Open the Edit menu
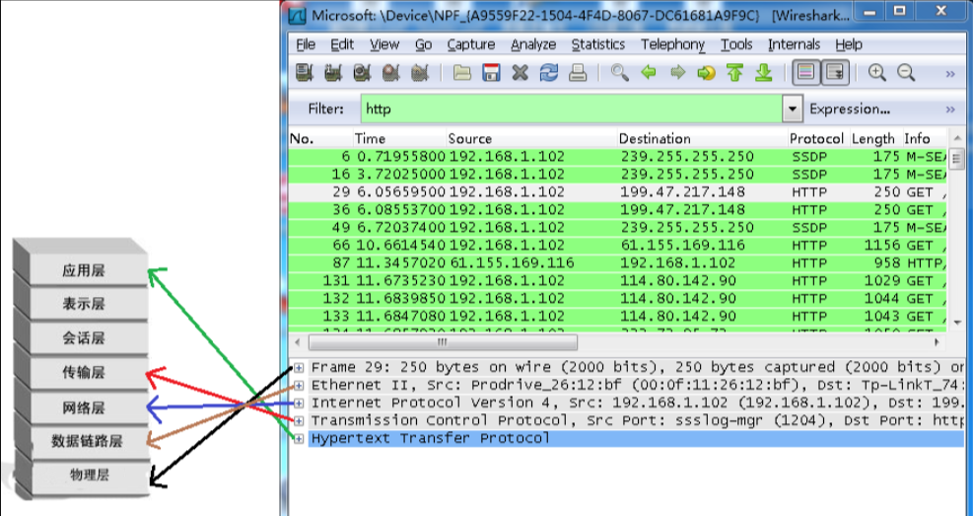The image size is (973, 516). (342, 44)
